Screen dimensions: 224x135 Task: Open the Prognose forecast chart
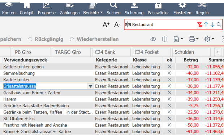[47, 9]
